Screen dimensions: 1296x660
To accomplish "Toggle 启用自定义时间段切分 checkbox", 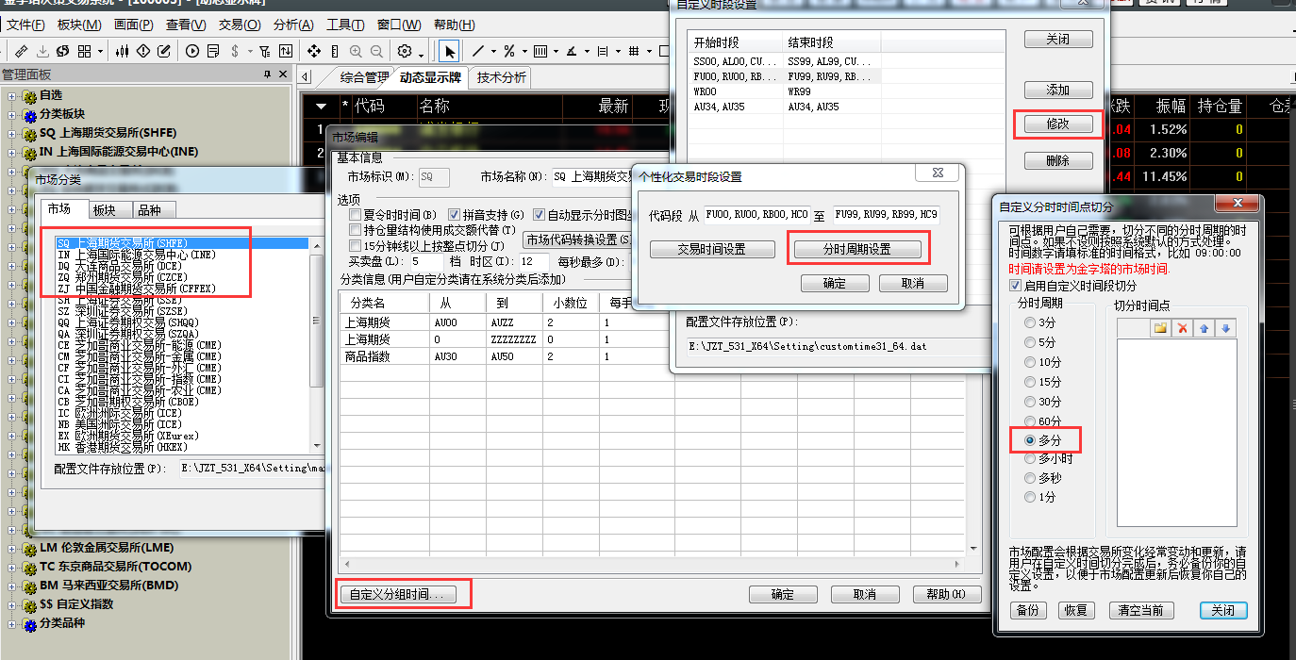I will tap(1015, 286).
